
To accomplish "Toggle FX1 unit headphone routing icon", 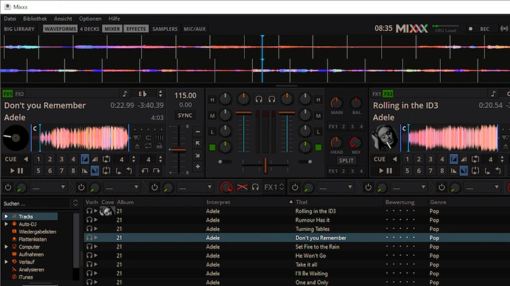I will [255, 187].
